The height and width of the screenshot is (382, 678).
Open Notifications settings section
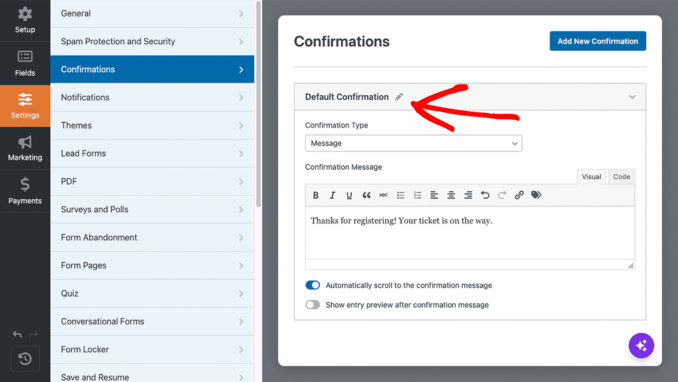[x=152, y=97]
